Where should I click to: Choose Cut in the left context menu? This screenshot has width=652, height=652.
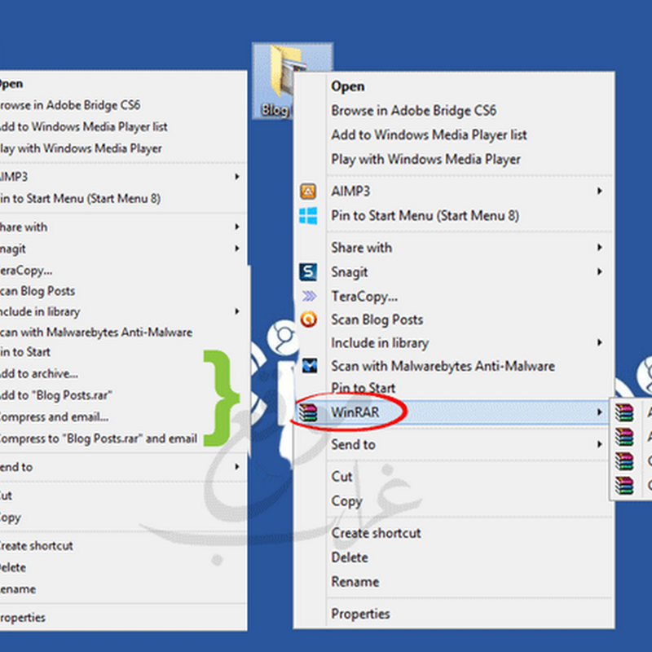click(6, 496)
